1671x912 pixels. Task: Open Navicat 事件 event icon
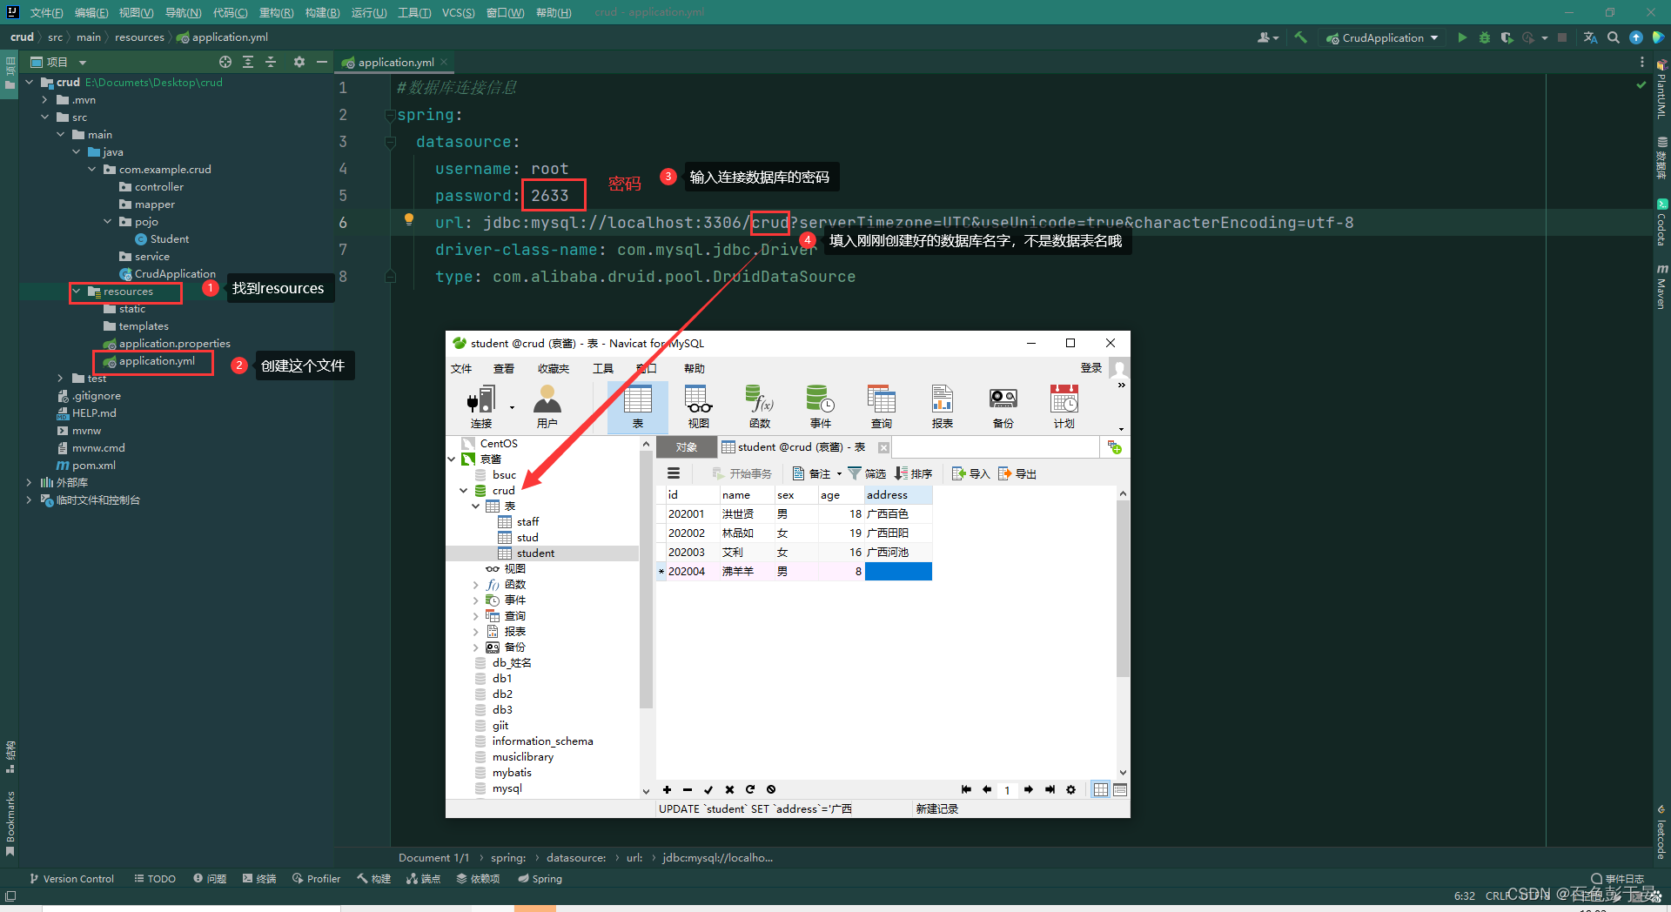pos(821,406)
